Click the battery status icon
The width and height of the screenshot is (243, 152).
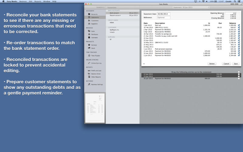pos(216,1)
